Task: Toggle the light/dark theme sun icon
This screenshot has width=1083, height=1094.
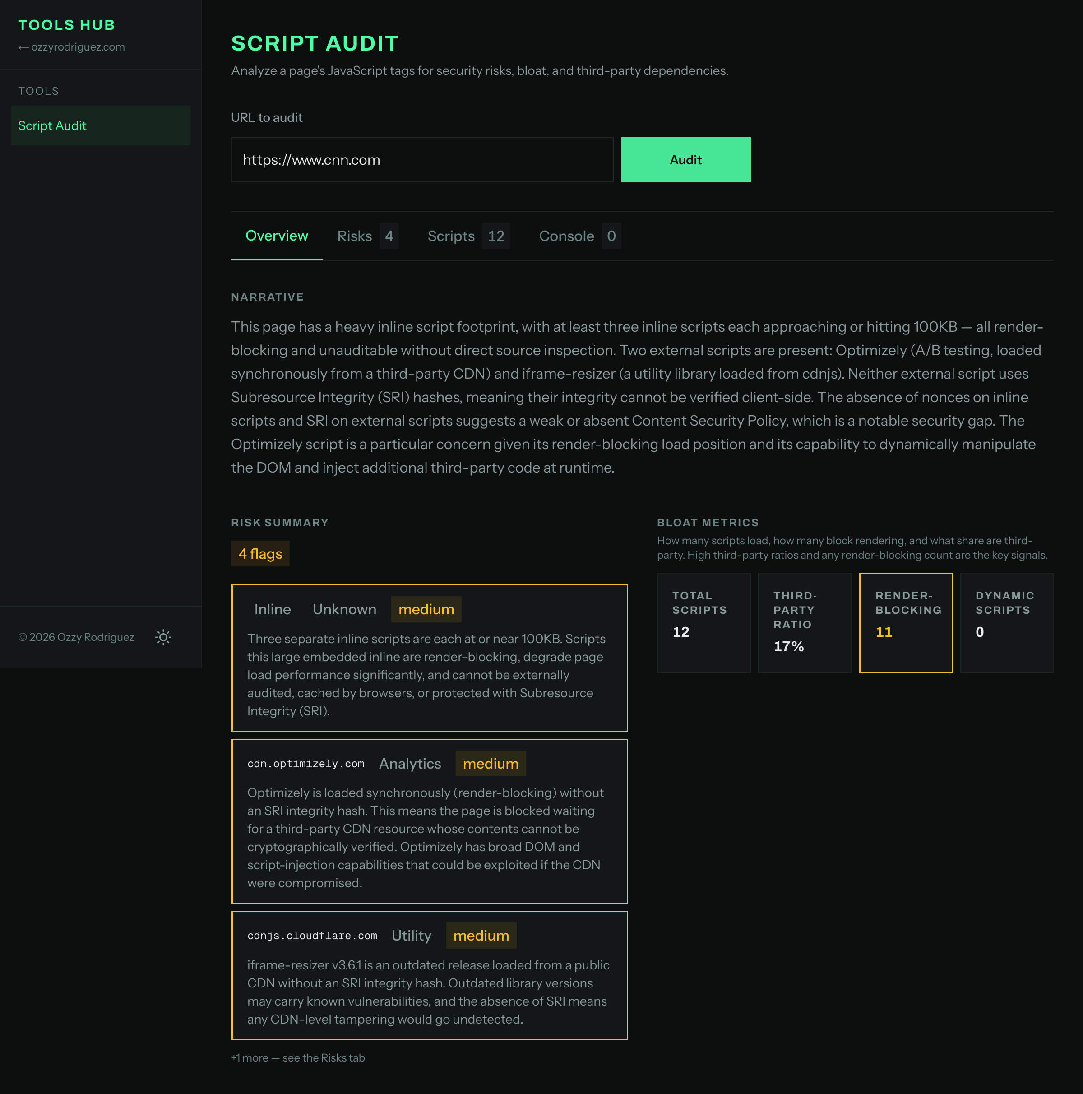Action: coord(163,637)
